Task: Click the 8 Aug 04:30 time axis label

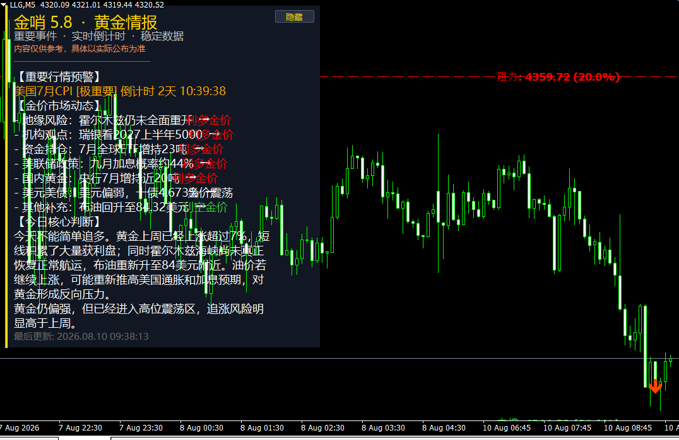Action: coord(444,428)
